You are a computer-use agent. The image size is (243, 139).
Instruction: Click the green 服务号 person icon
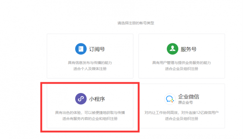[172, 49]
